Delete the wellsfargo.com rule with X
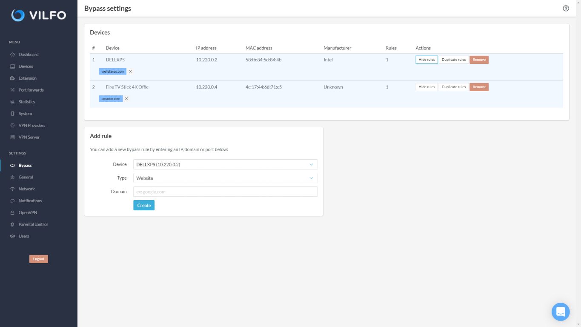581x327 pixels. 130,72
